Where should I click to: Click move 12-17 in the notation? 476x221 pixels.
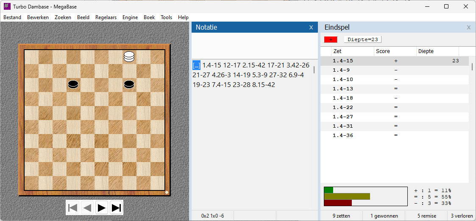pyautogui.click(x=231, y=65)
